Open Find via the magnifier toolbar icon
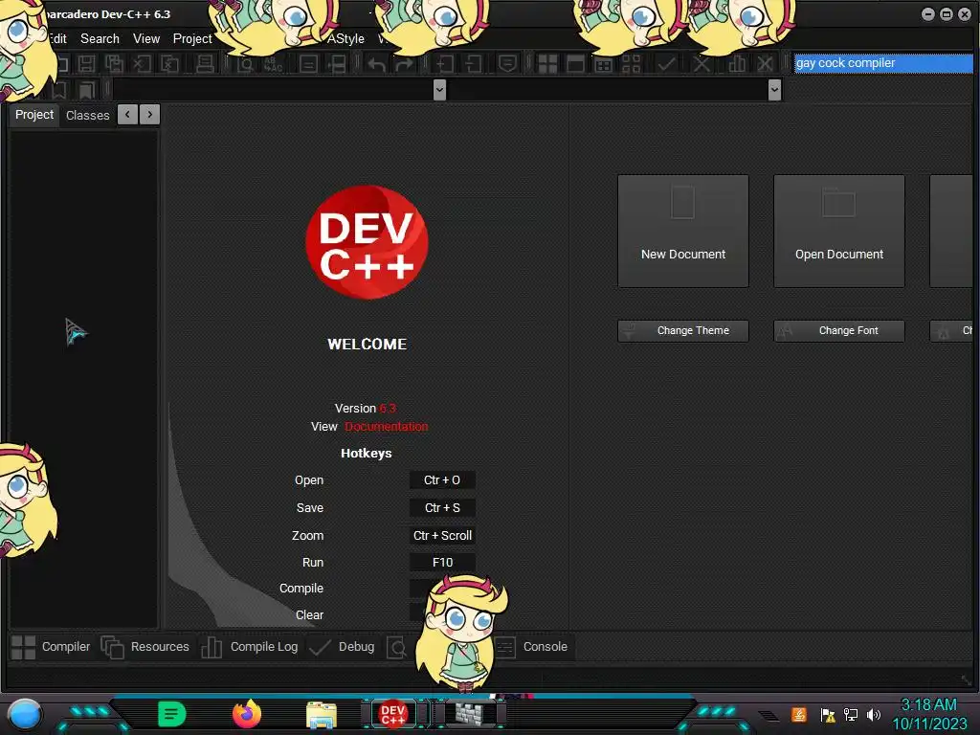This screenshot has width=980, height=735. [x=245, y=63]
